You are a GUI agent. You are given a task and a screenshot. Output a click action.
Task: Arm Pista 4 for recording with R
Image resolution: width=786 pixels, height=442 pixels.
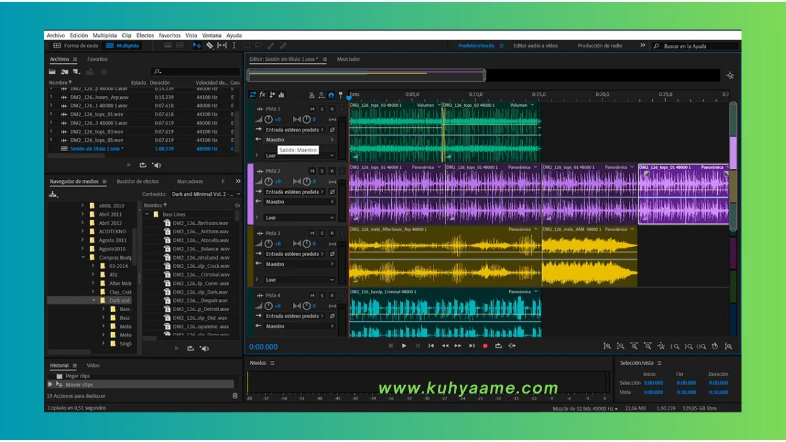[332, 295]
